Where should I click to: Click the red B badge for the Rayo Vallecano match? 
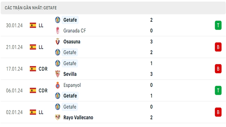218,112
